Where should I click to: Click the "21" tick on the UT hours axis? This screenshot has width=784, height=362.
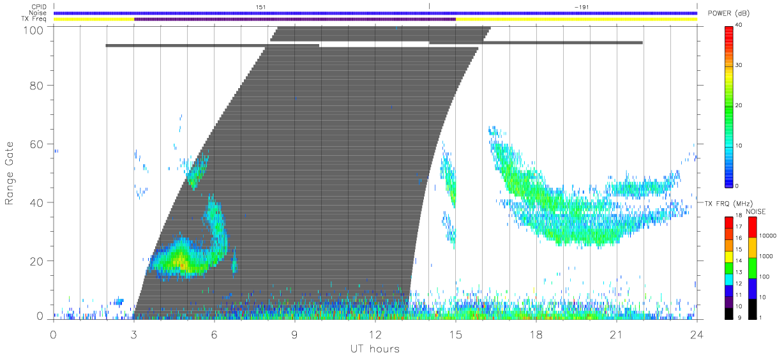(x=616, y=335)
